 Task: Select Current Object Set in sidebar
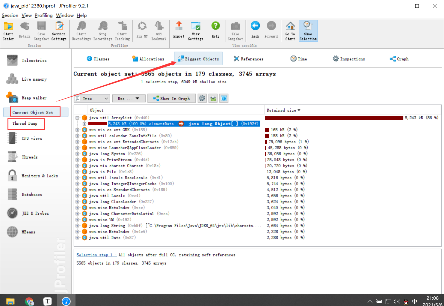(36, 112)
